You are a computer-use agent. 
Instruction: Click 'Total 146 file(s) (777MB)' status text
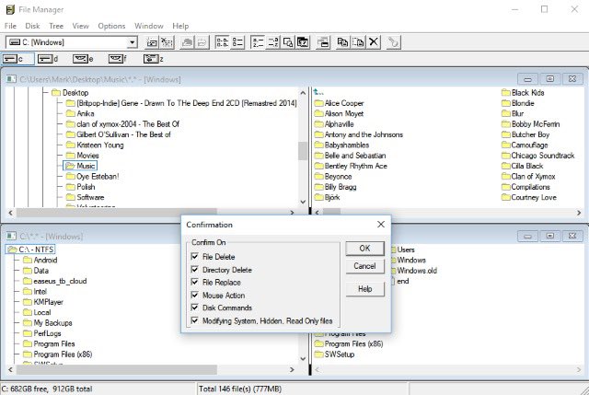240,389
